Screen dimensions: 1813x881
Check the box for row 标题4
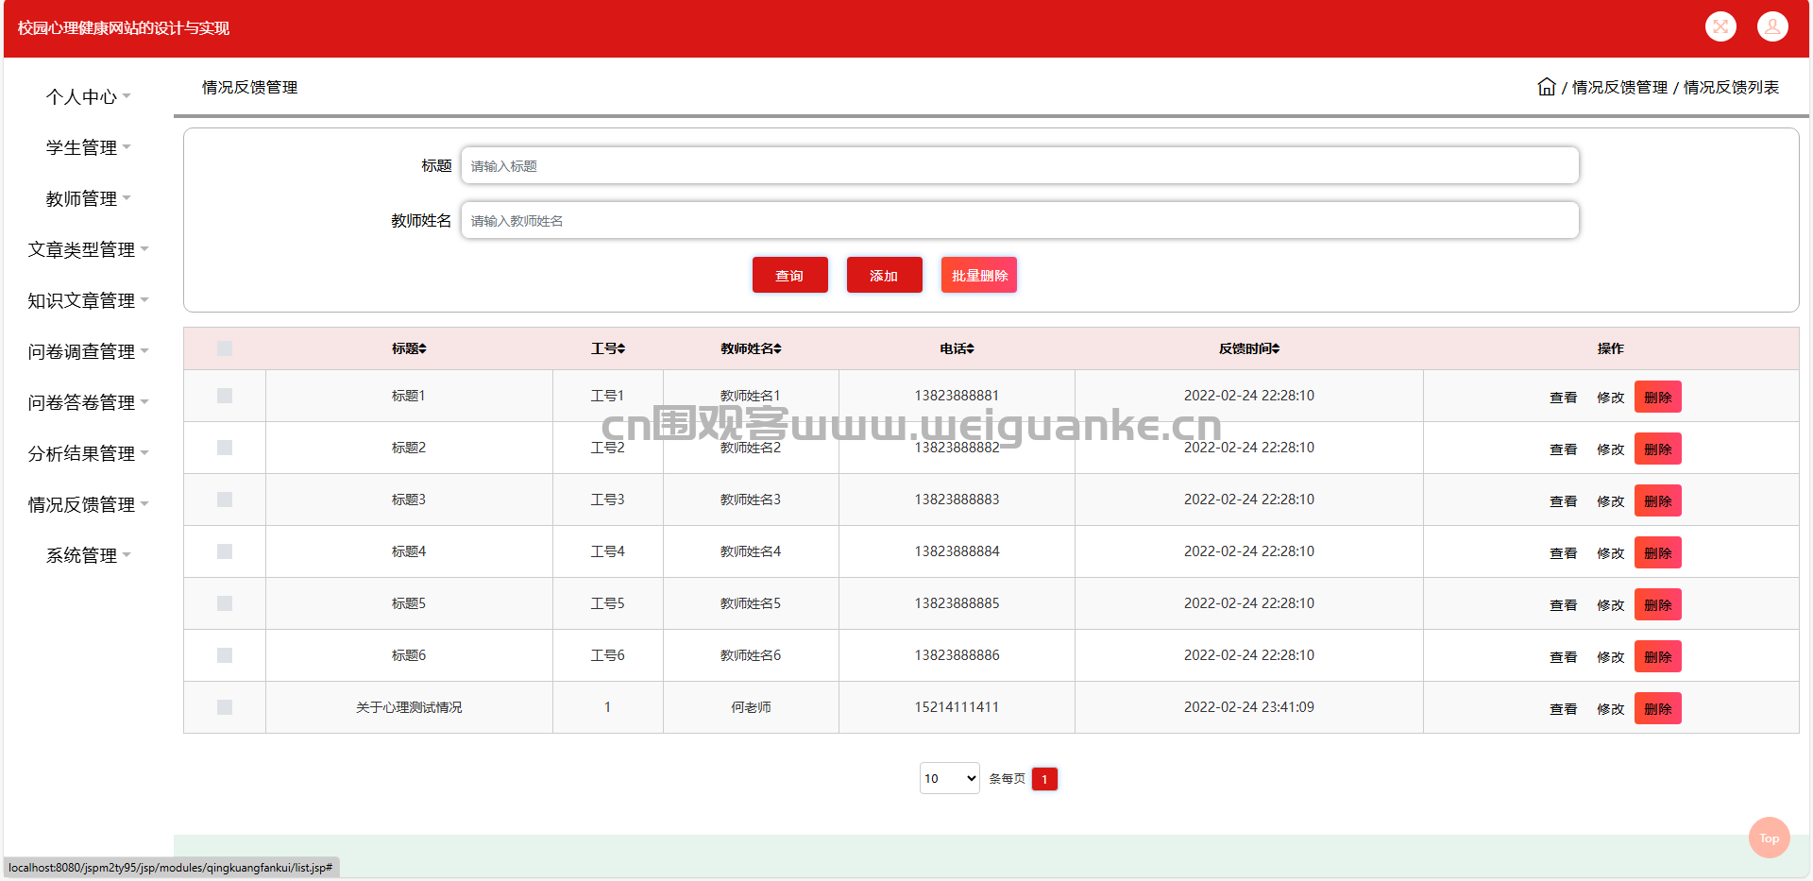click(225, 551)
